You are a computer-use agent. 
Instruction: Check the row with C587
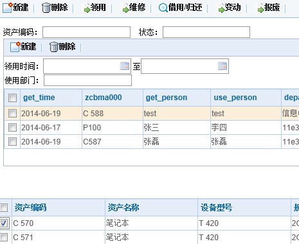pyautogui.click(x=12, y=141)
